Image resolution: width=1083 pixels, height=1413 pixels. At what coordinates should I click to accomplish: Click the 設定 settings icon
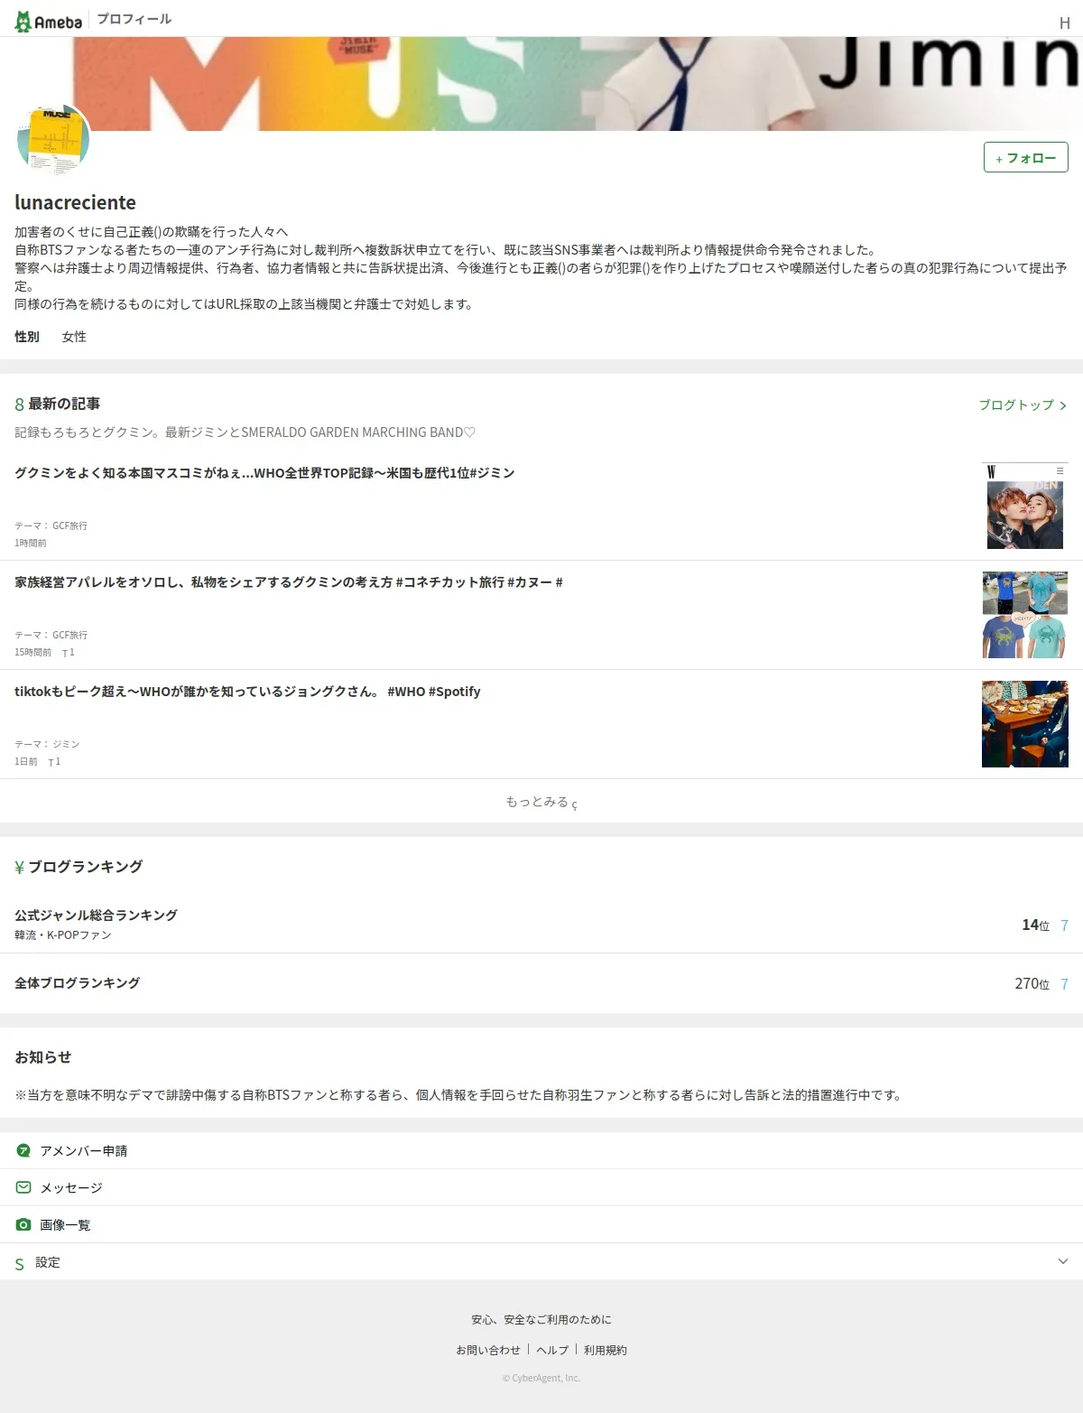tap(20, 1264)
